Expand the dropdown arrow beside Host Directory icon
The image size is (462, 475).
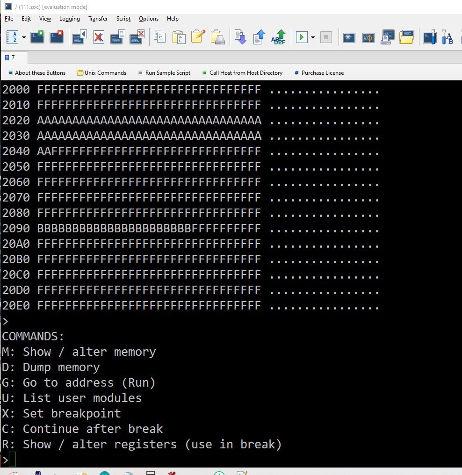click(24, 37)
